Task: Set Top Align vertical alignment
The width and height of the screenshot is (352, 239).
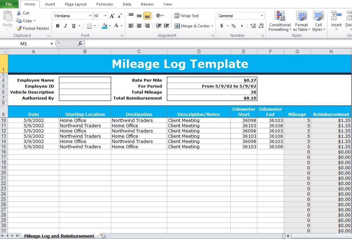Action: coord(131,16)
